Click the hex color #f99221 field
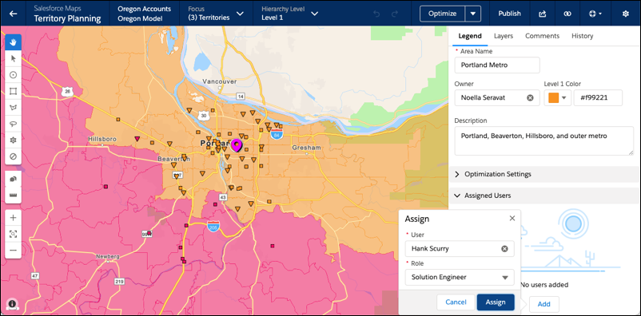641x316 pixels. pyautogui.click(x=598, y=98)
